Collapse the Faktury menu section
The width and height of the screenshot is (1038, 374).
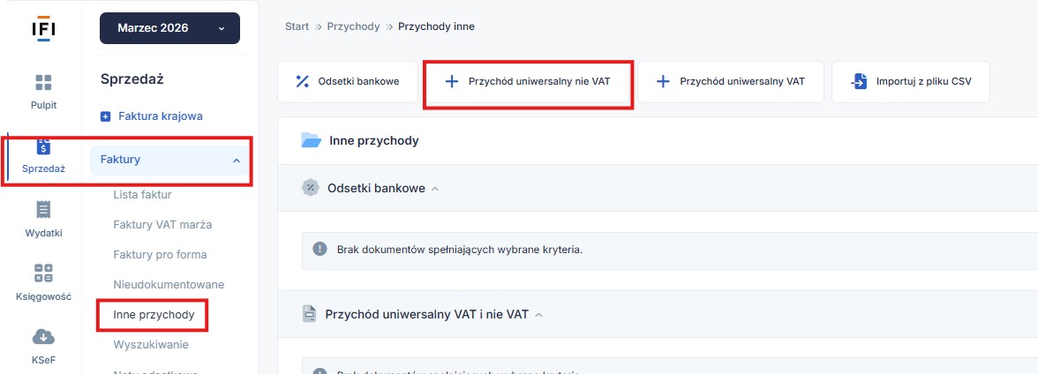[236, 161]
